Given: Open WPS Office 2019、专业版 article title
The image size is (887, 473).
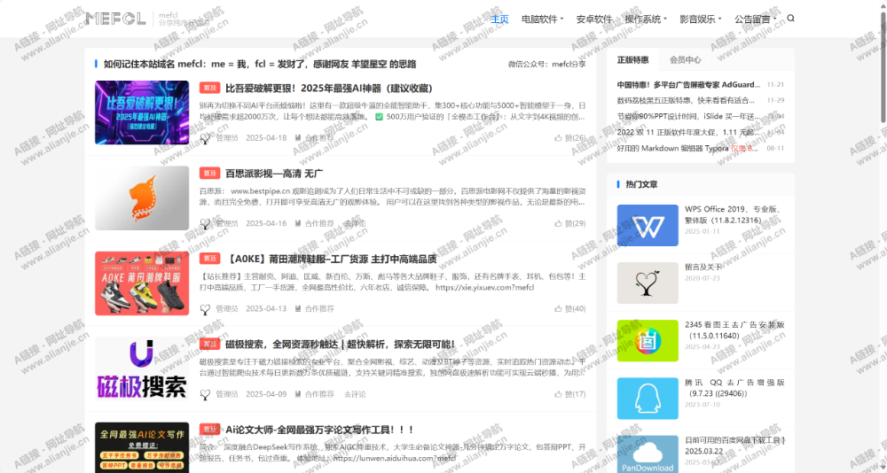Looking at the screenshot, I should coord(734,214).
